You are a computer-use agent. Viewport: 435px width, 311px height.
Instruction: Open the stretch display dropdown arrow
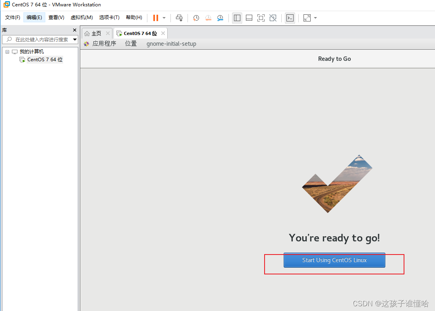[x=315, y=18]
